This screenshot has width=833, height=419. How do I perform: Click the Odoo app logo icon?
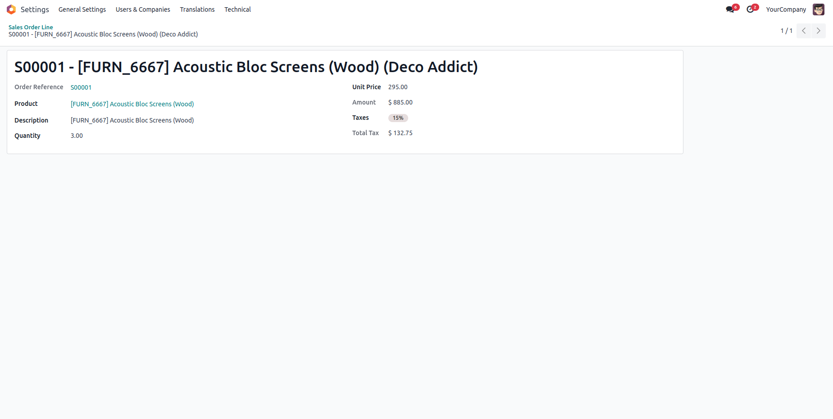tap(11, 9)
